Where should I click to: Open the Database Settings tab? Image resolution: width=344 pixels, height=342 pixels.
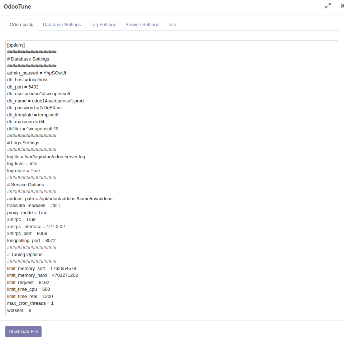click(62, 25)
